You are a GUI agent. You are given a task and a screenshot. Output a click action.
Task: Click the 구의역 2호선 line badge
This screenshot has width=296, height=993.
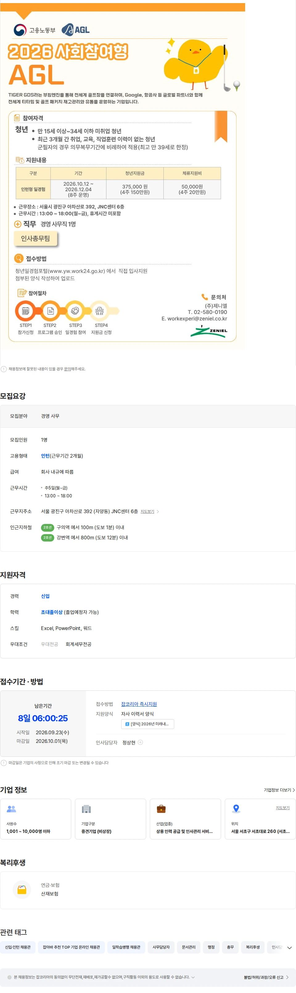click(x=47, y=527)
